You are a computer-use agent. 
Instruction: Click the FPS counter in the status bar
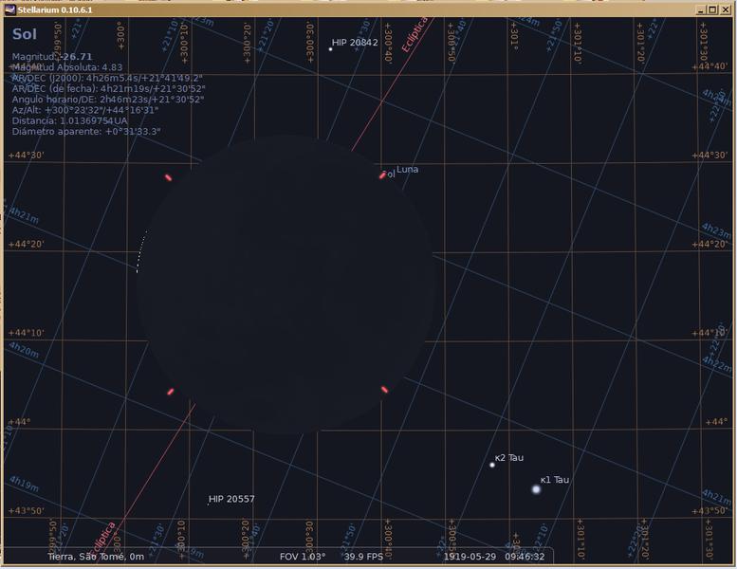point(363,557)
